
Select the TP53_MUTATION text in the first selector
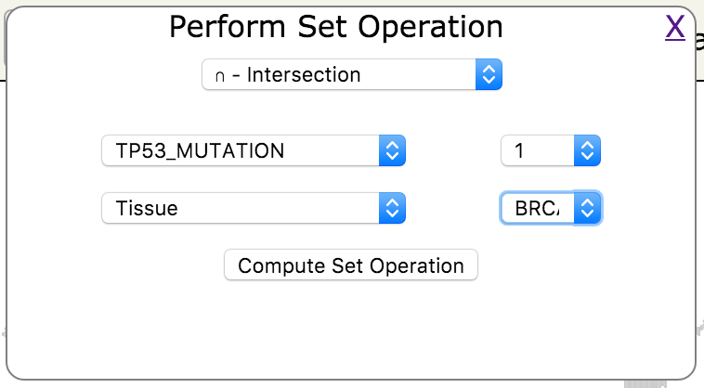click(200, 150)
